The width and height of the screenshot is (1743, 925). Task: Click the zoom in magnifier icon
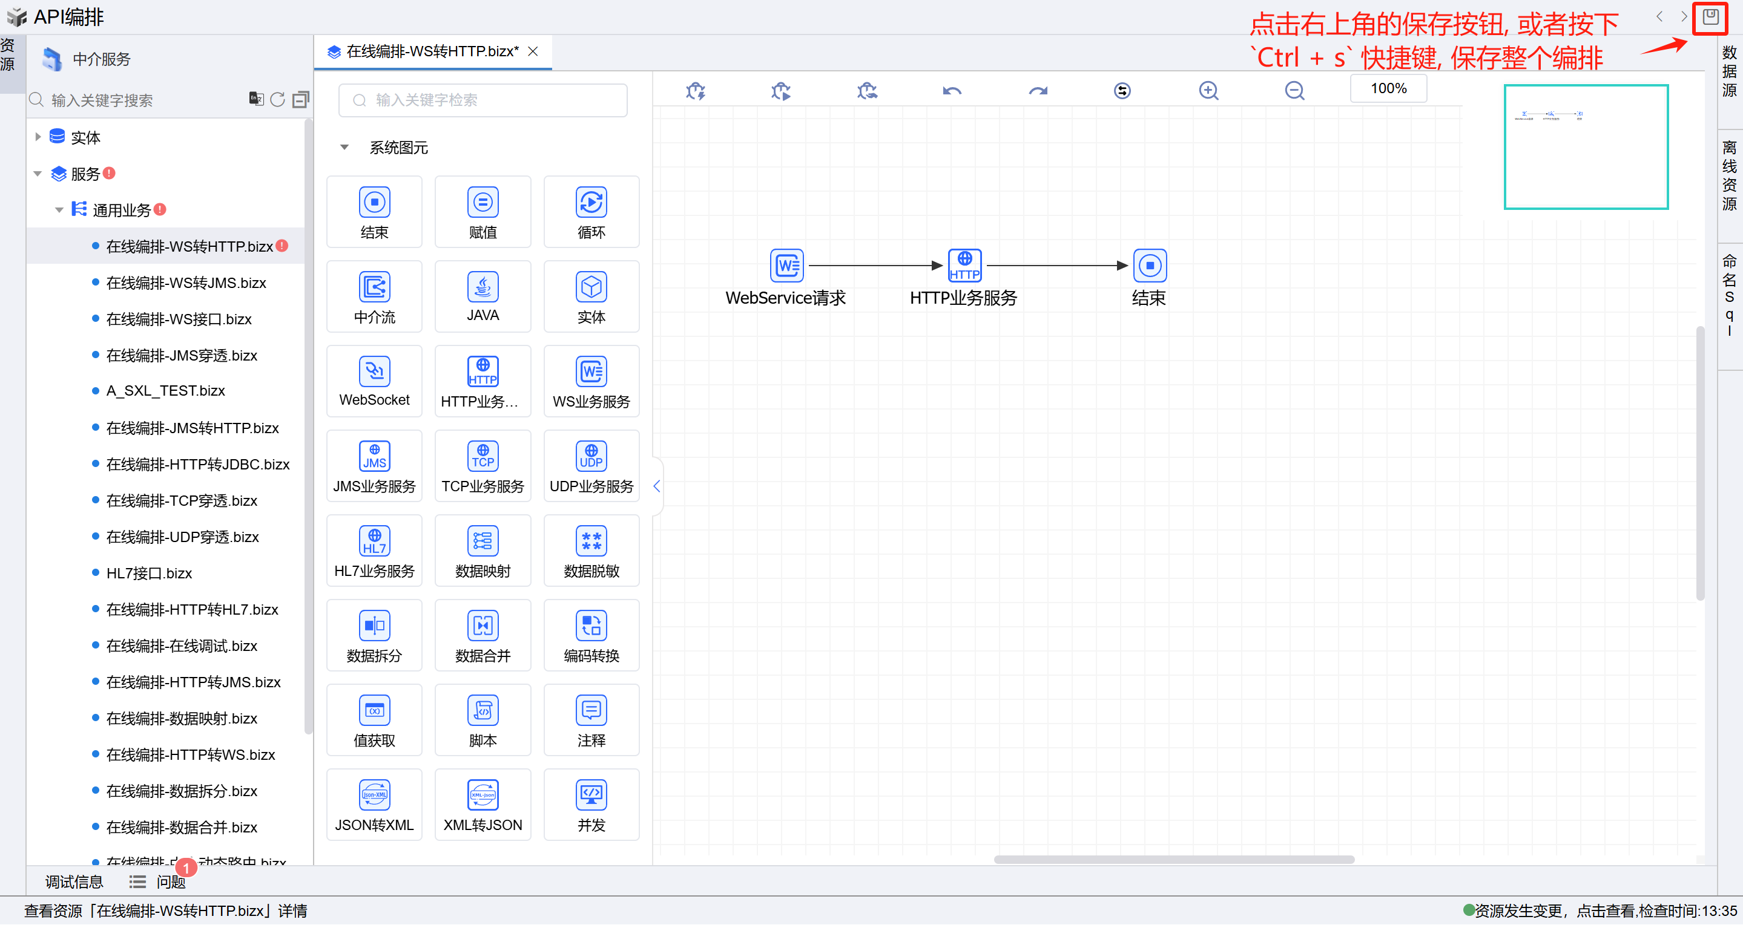pos(1208,91)
